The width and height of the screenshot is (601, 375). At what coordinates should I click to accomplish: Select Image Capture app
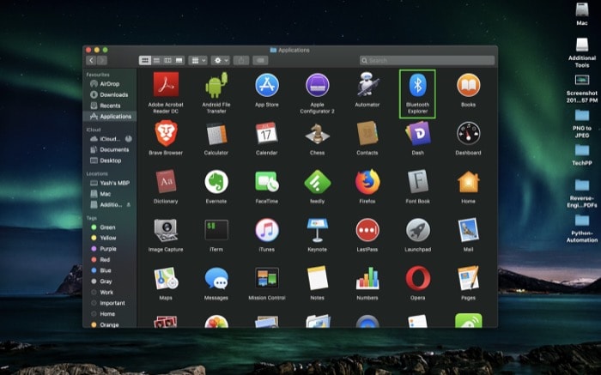pos(166,230)
